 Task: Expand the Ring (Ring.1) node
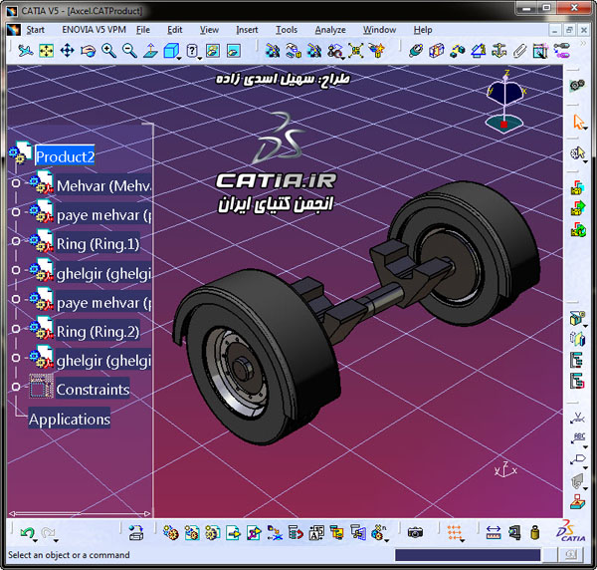[x=16, y=241]
